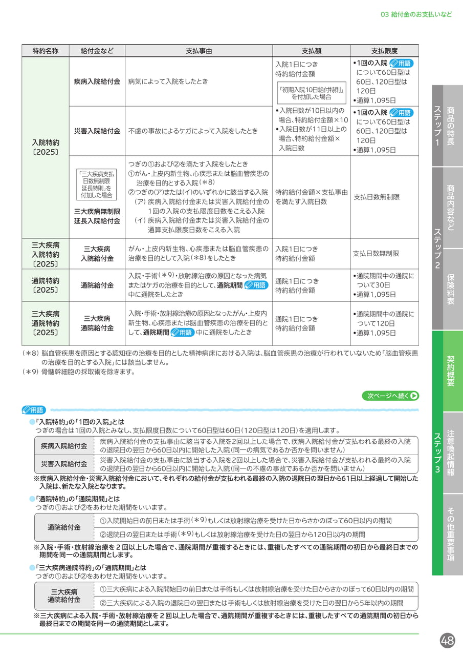Click 用語 badge in 疾病入院給付金 row's 支払限度
The width and height of the screenshot is (463, 656).
tap(401, 64)
